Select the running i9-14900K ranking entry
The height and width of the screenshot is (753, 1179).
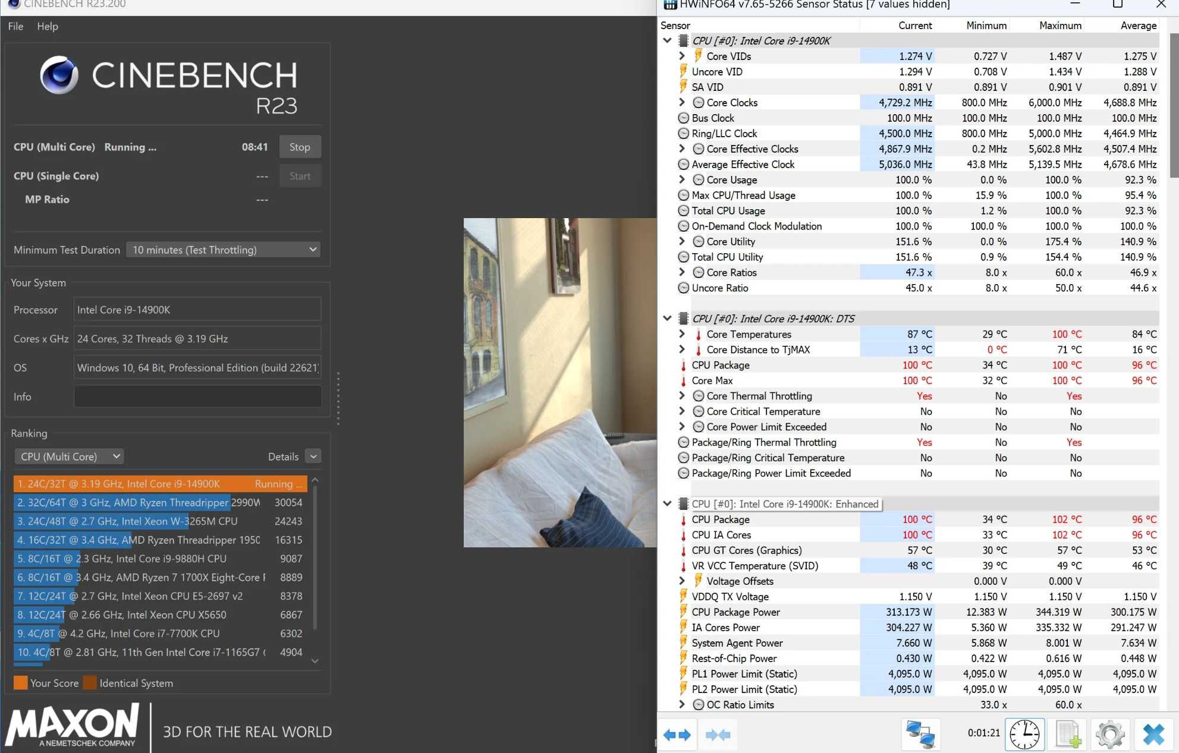pos(160,484)
